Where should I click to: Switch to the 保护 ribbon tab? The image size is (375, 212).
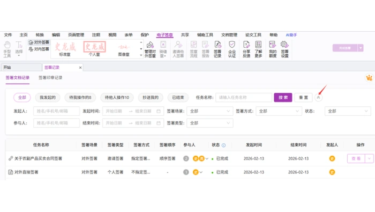pyautogui.click(x=145, y=35)
